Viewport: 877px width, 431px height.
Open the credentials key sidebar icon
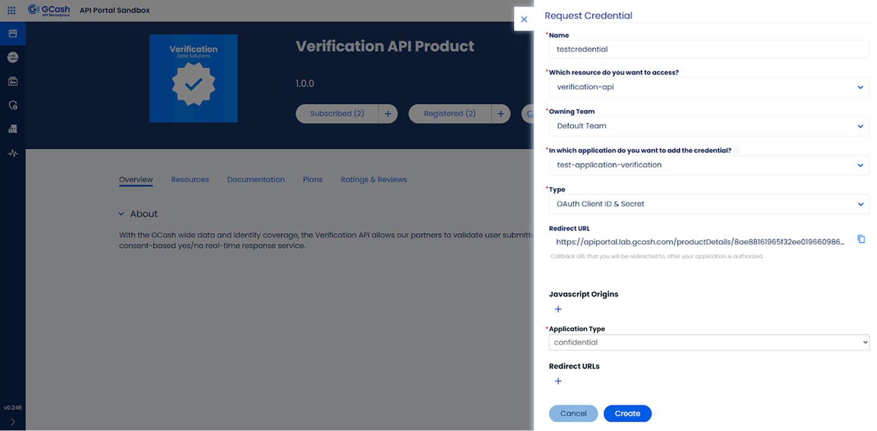point(12,81)
